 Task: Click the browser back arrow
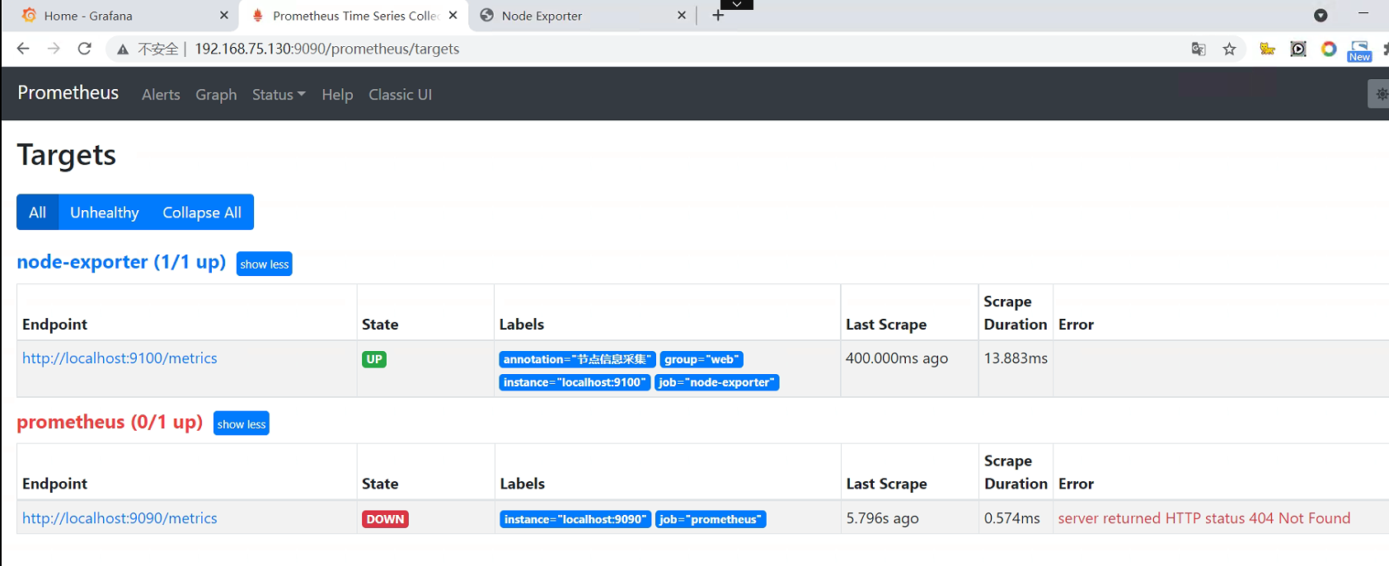[23, 49]
